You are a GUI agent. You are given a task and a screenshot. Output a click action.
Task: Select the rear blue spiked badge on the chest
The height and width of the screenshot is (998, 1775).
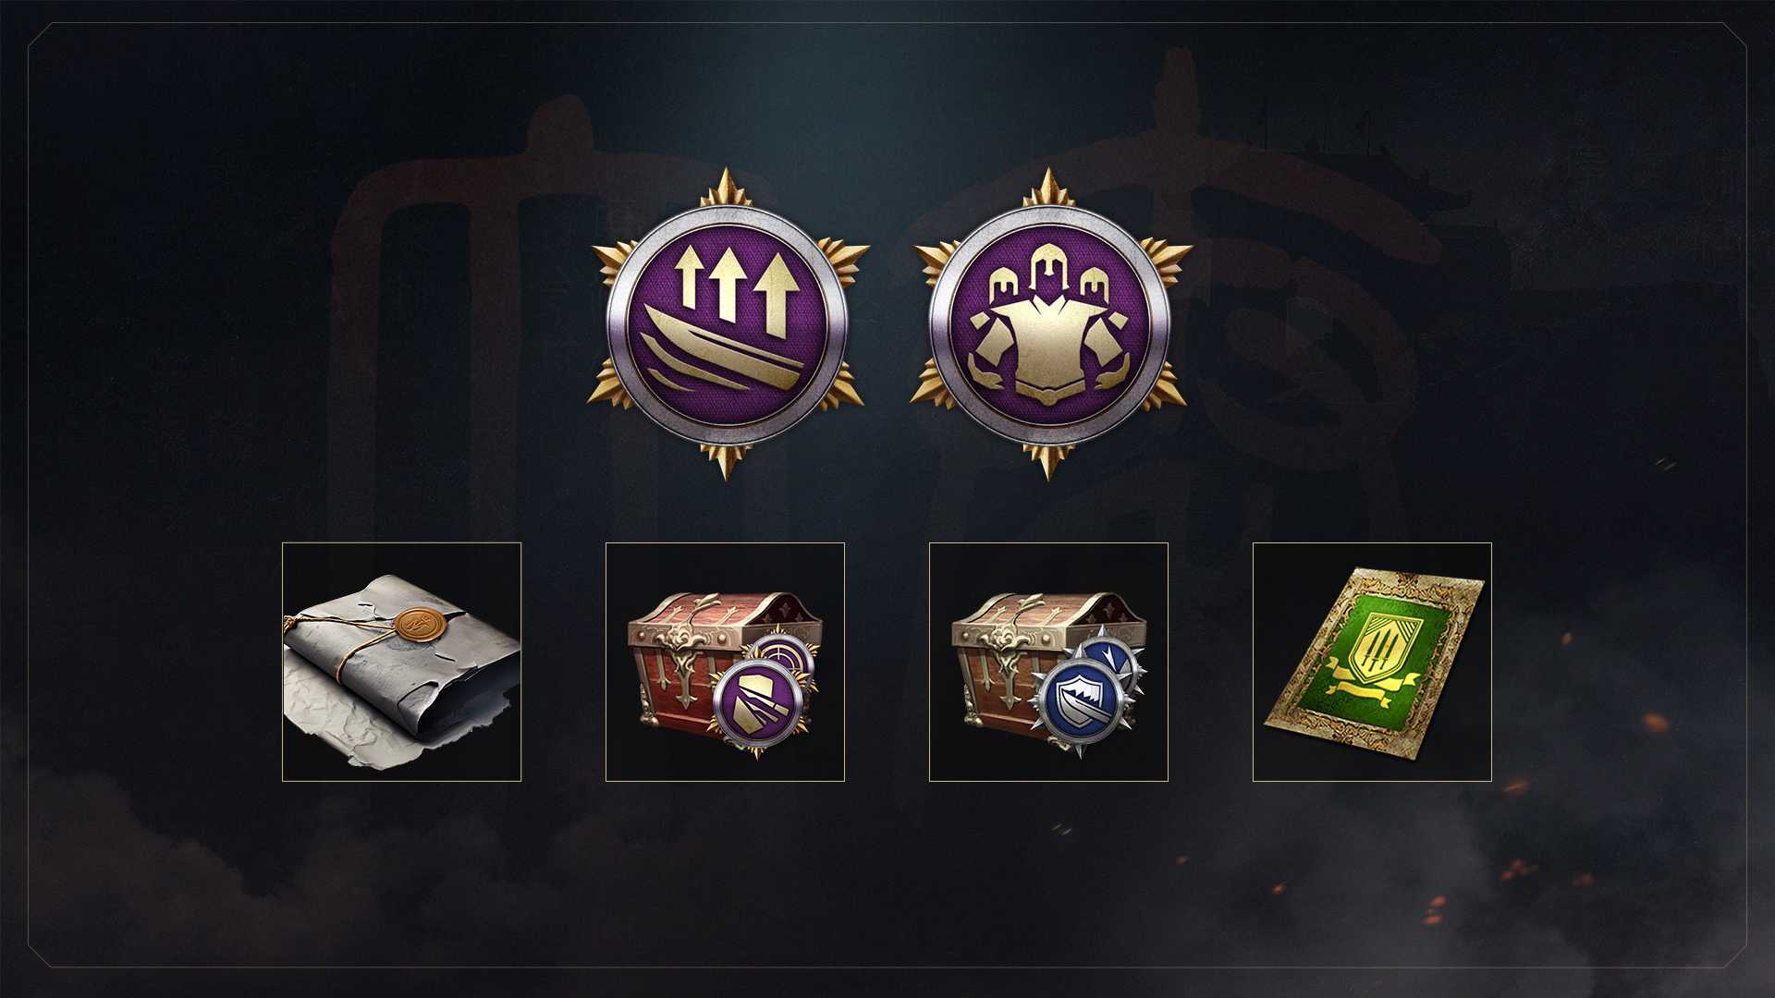pos(1112,658)
